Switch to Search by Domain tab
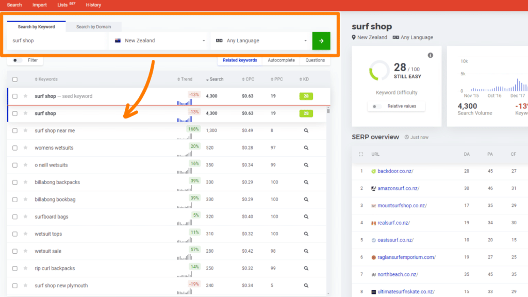The height and width of the screenshot is (297, 528). pos(94,27)
